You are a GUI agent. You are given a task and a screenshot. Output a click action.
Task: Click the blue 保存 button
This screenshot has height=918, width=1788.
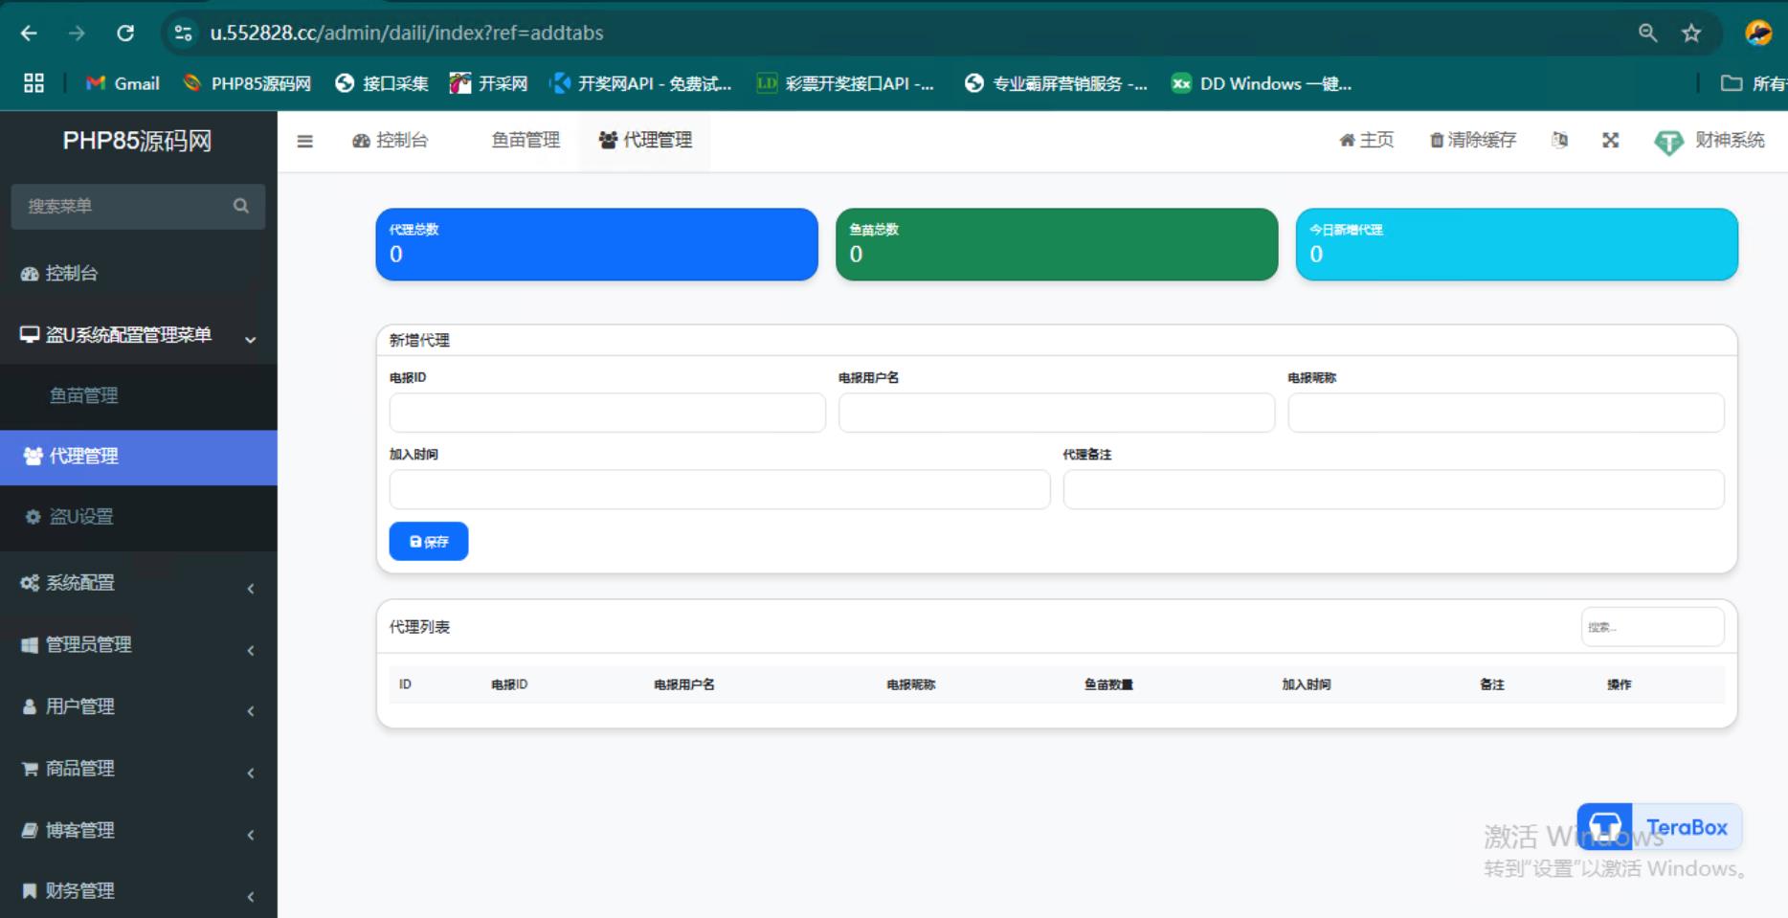point(428,542)
